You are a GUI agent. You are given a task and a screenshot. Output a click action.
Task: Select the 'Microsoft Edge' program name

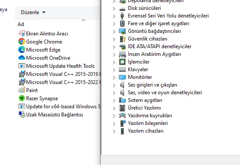click(x=43, y=50)
